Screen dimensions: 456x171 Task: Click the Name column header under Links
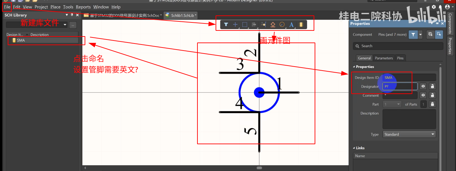click(396, 156)
